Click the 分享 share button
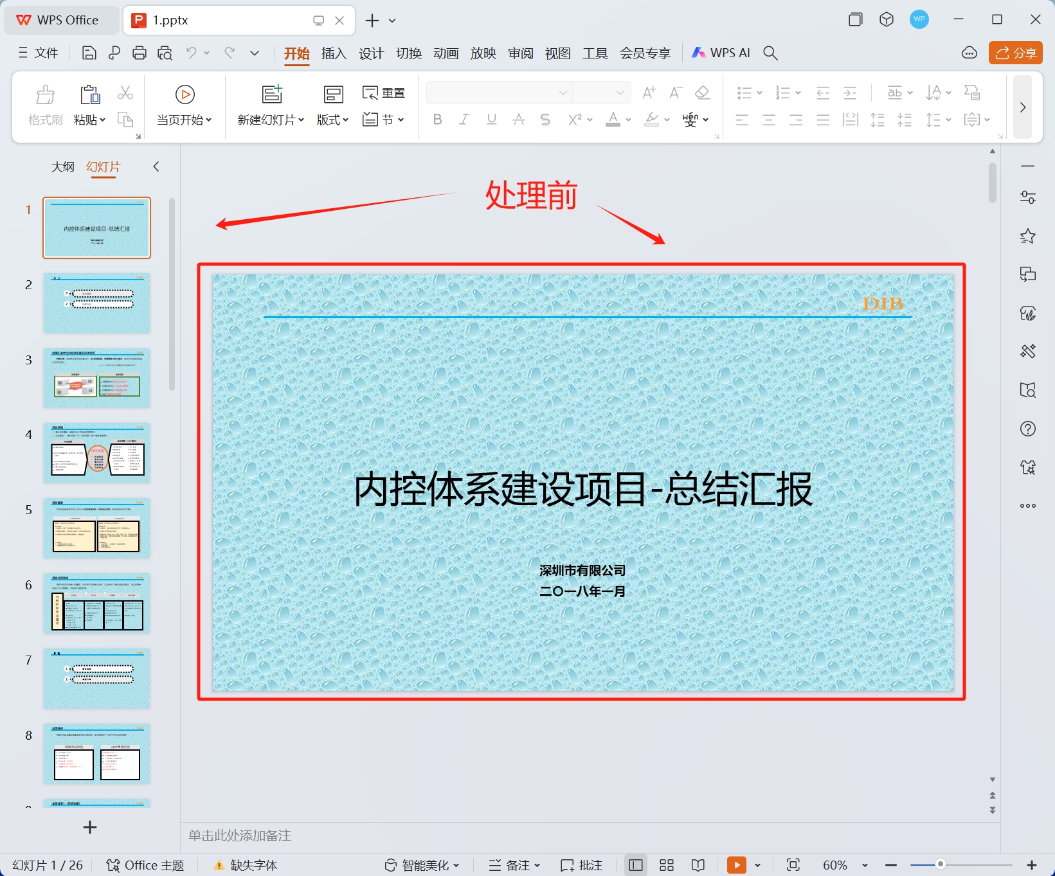This screenshot has height=876, width=1055. (x=1014, y=53)
